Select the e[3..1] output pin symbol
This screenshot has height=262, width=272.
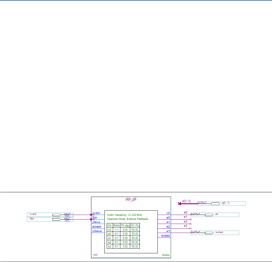(216, 204)
